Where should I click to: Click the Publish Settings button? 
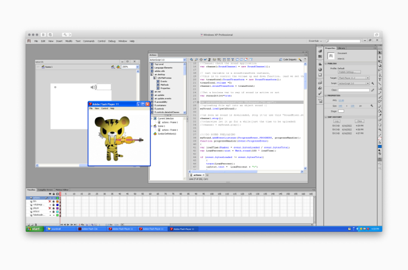349,72
